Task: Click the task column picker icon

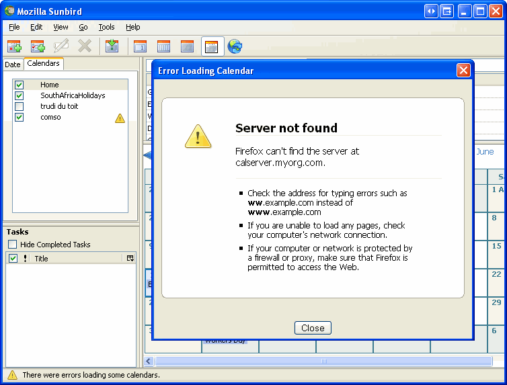Action: click(130, 258)
